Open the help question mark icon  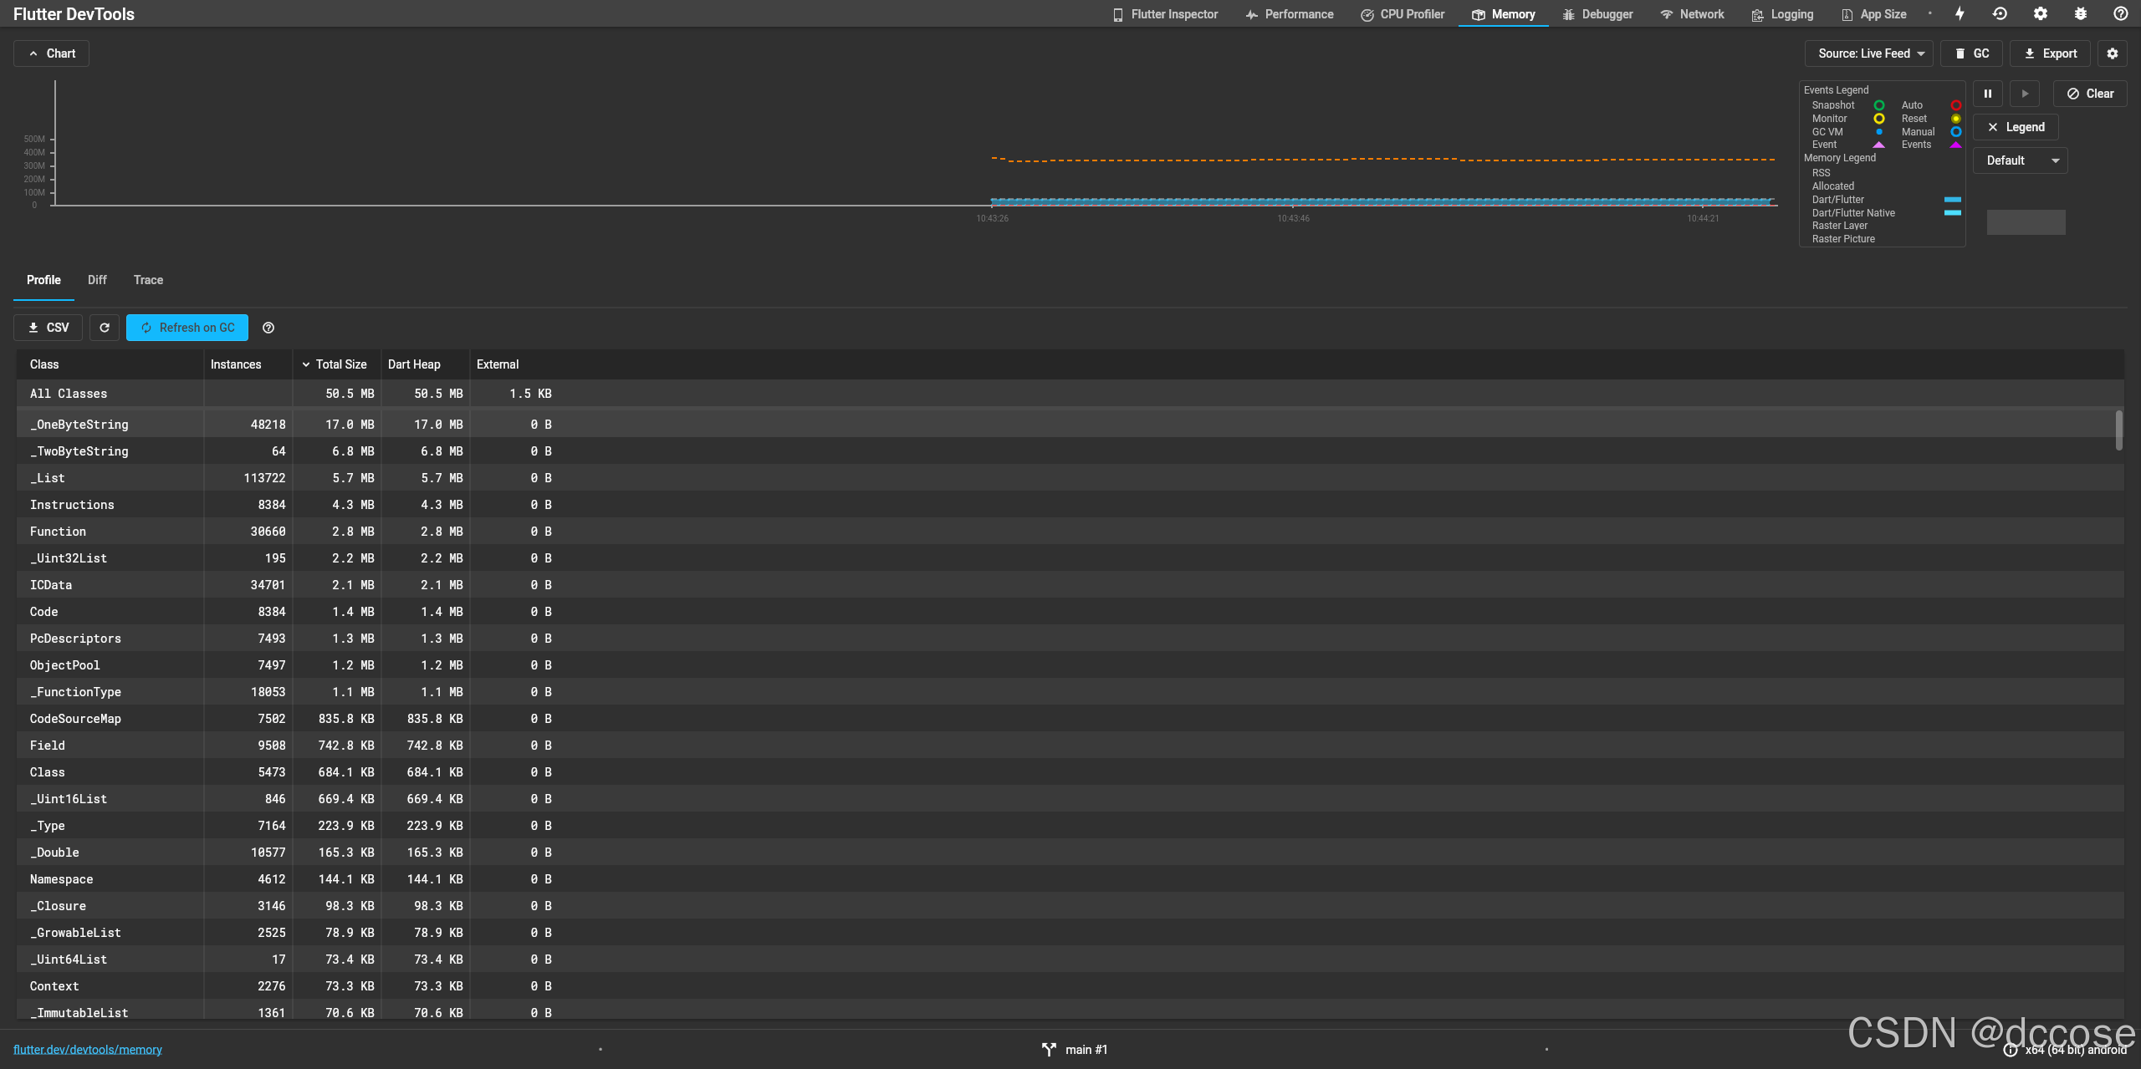pos(2121,14)
